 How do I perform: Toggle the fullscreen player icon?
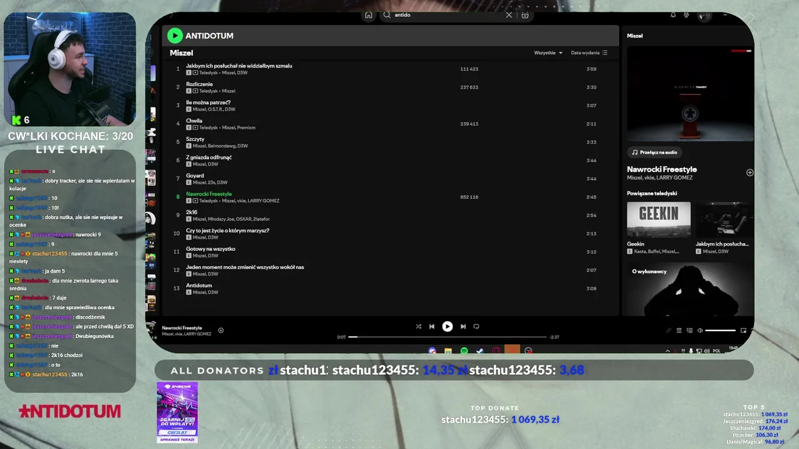(x=743, y=331)
